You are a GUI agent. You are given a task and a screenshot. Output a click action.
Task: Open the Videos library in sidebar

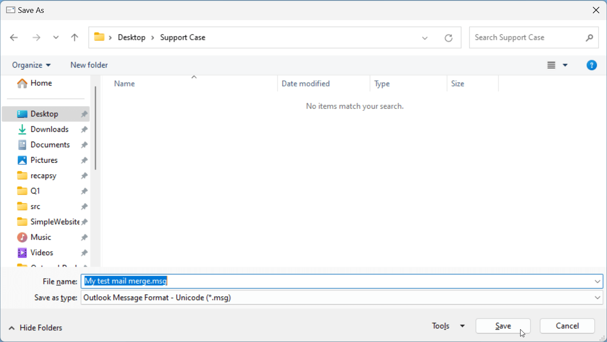42,253
